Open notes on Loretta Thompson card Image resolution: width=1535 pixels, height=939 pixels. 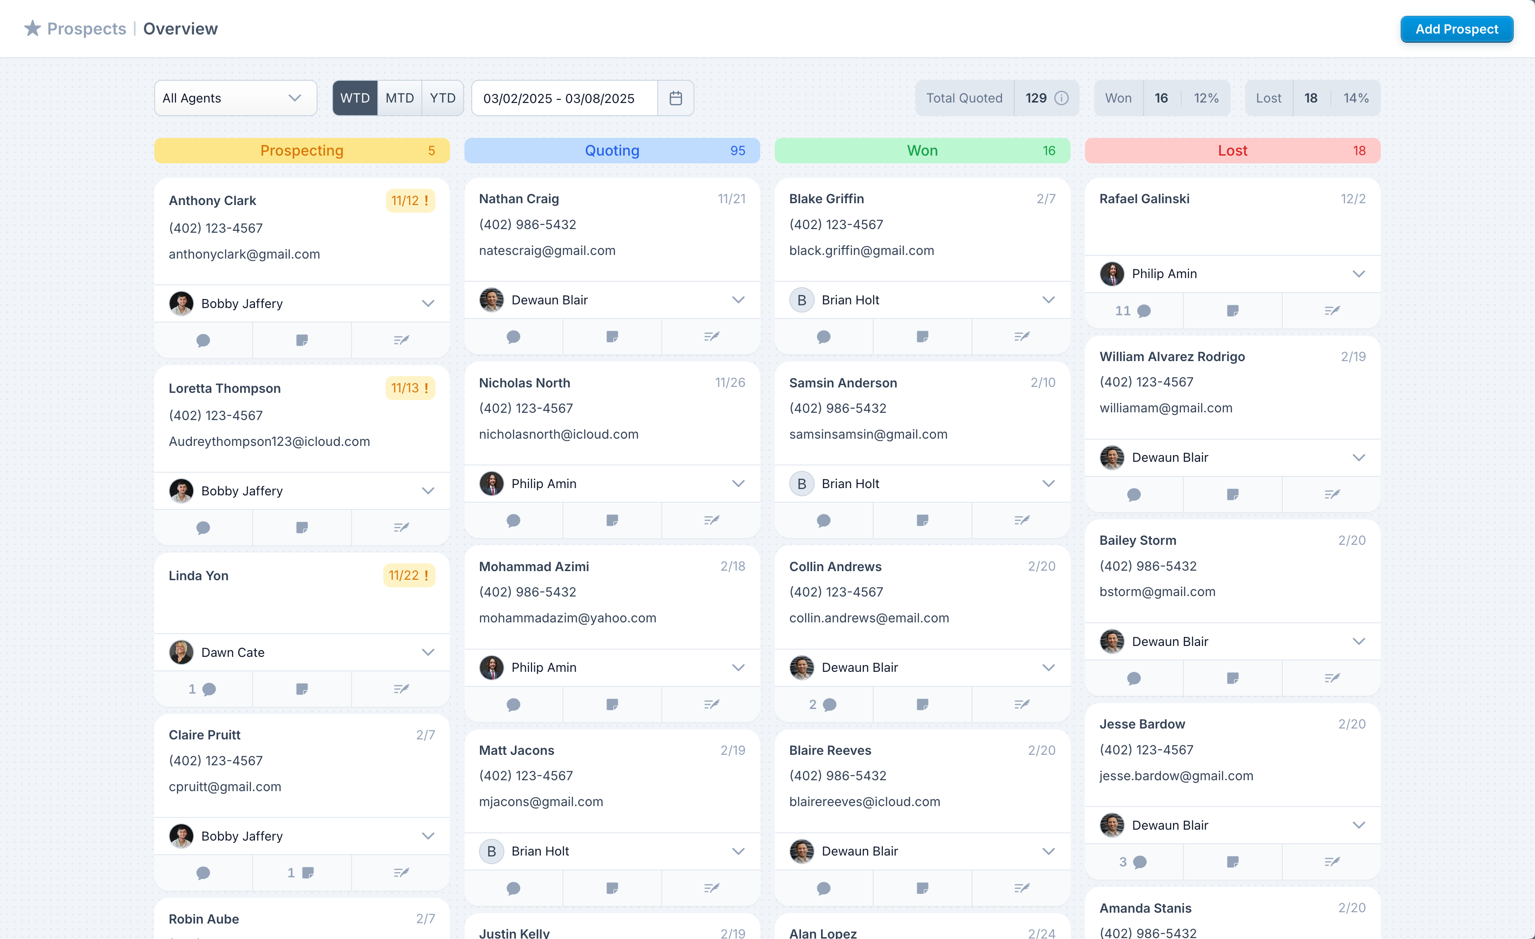point(302,528)
